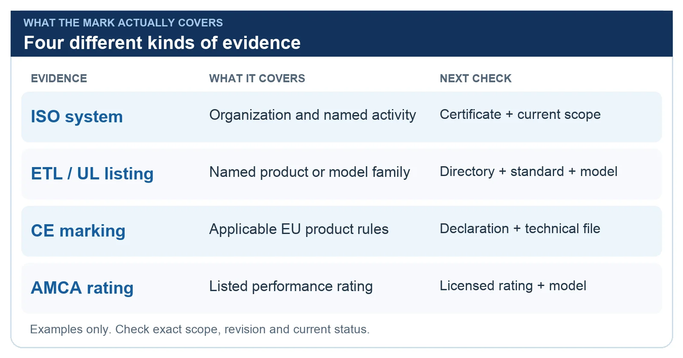Screen dimensions: 683x358
Task: Click the 'Examples only' footnote text
Action: [200, 329]
